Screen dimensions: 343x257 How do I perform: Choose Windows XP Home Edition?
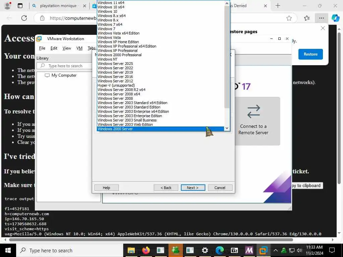click(x=160, y=42)
